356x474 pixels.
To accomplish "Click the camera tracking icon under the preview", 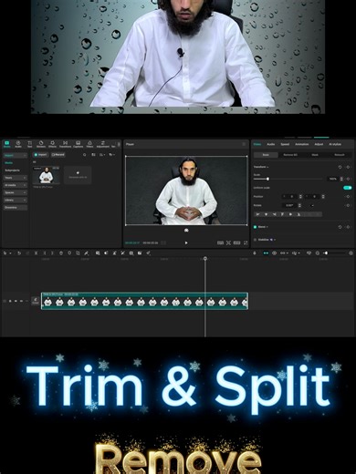I will pos(186,231).
